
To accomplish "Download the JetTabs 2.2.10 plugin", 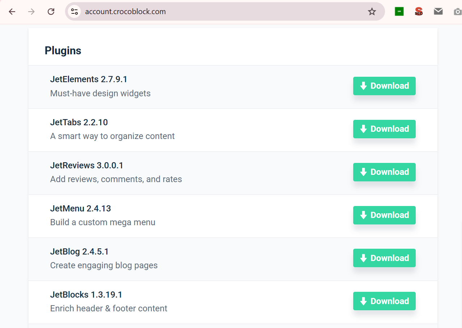I will tap(384, 129).
